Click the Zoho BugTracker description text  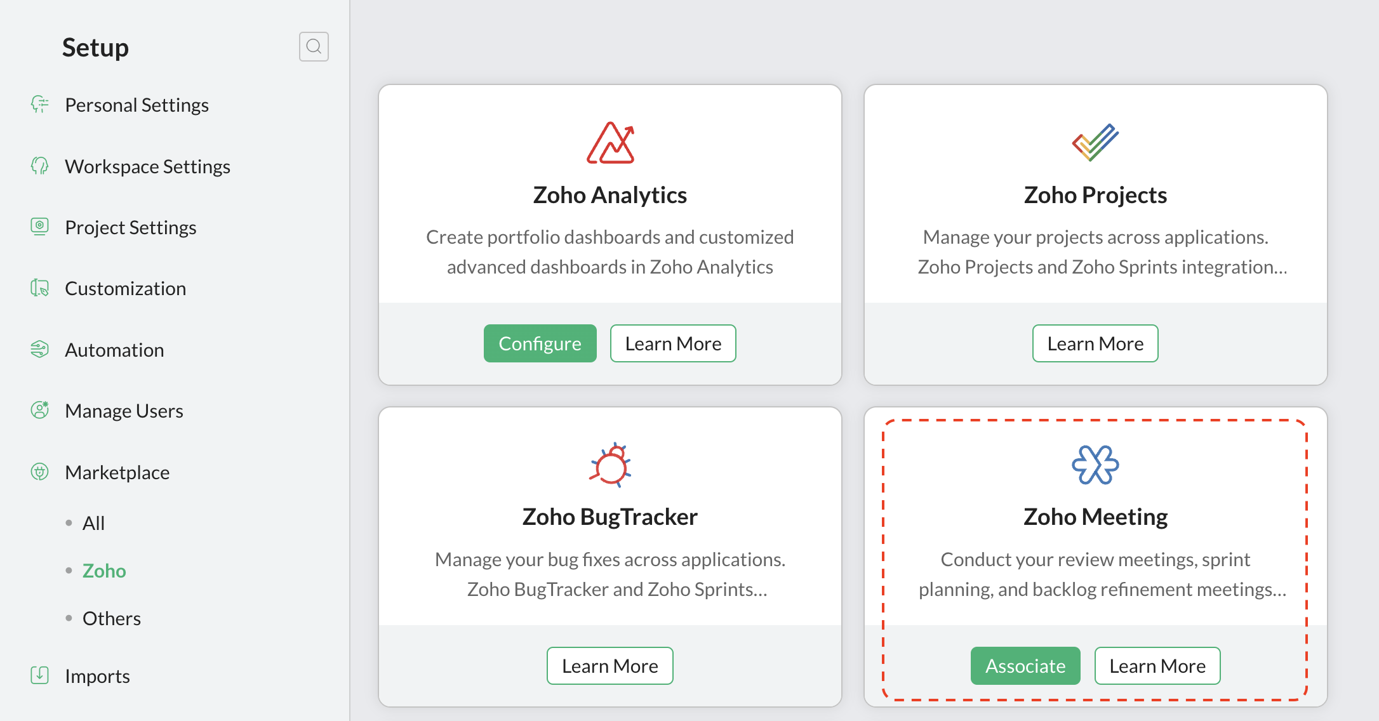pyautogui.click(x=610, y=574)
